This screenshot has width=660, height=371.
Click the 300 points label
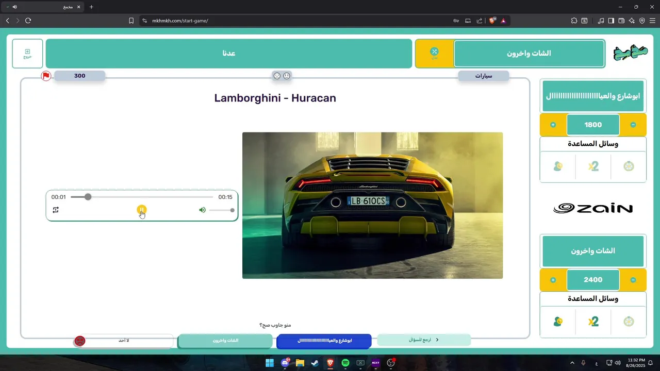point(79,76)
